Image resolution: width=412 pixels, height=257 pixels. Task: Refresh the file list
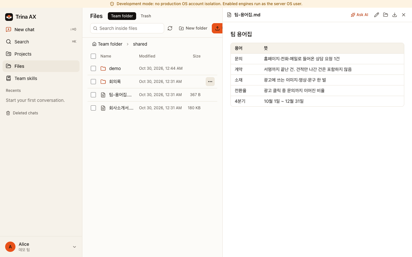tap(170, 28)
